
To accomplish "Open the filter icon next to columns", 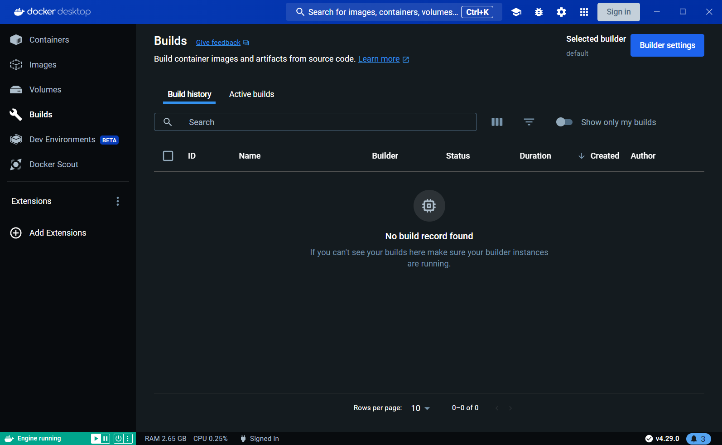I will click(x=529, y=122).
